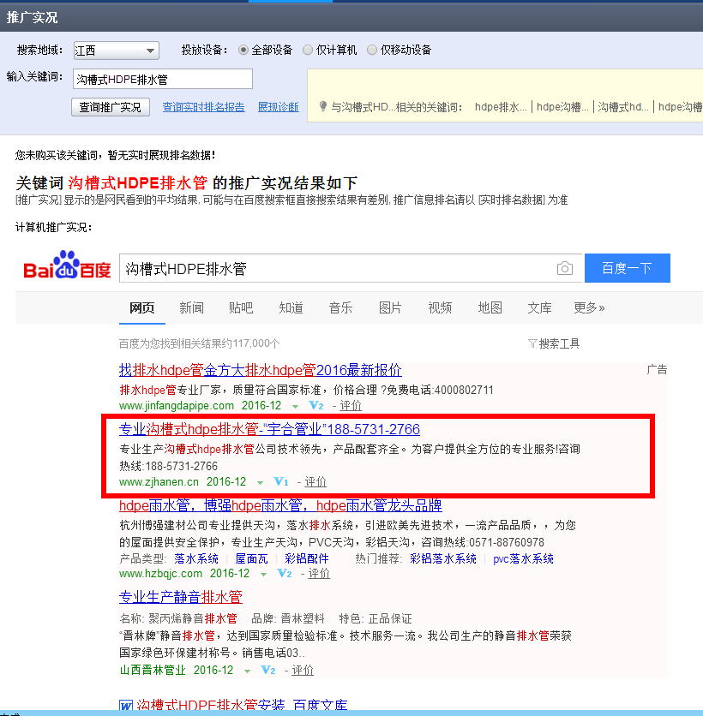The height and width of the screenshot is (716, 703).
Task: Switch to the 知道 tab
Action: [x=291, y=307]
